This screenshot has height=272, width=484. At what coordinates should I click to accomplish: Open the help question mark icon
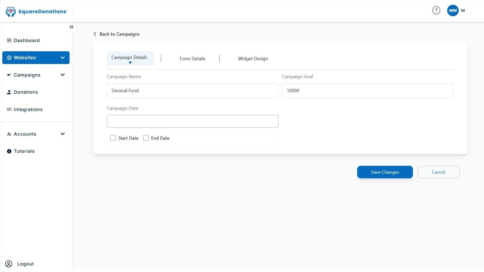click(x=436, y=10)
